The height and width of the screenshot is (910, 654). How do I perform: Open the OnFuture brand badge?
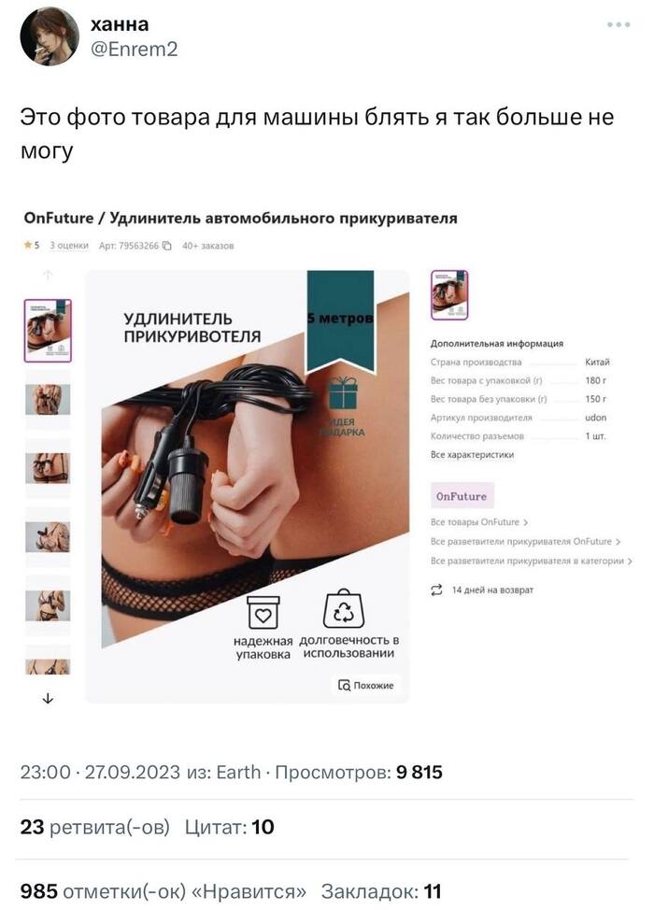(x=462, y=496)
